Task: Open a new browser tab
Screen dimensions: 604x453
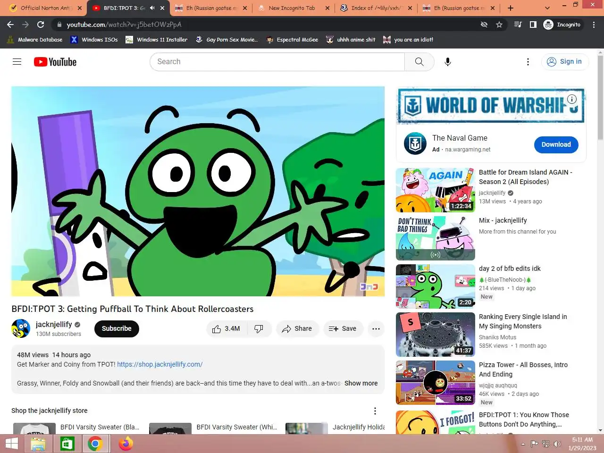Action: click(511, 8)
